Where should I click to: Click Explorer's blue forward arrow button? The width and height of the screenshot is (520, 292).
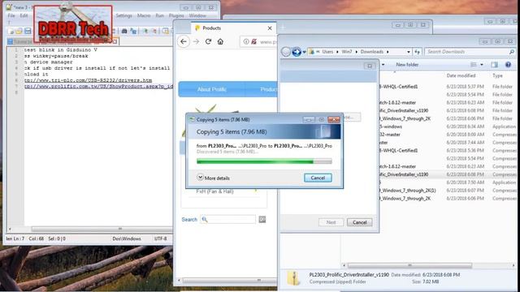tap(297, 52)
